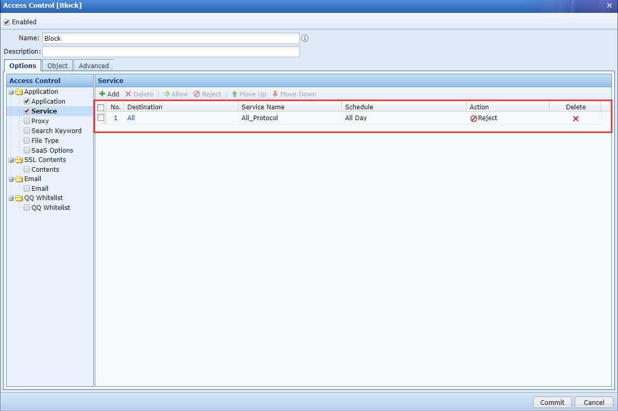
Task: Switch to the Object tab
Action: coord(57,65)
